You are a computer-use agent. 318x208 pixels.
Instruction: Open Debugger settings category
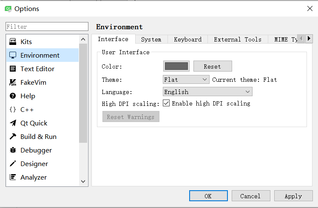(43, 150)
